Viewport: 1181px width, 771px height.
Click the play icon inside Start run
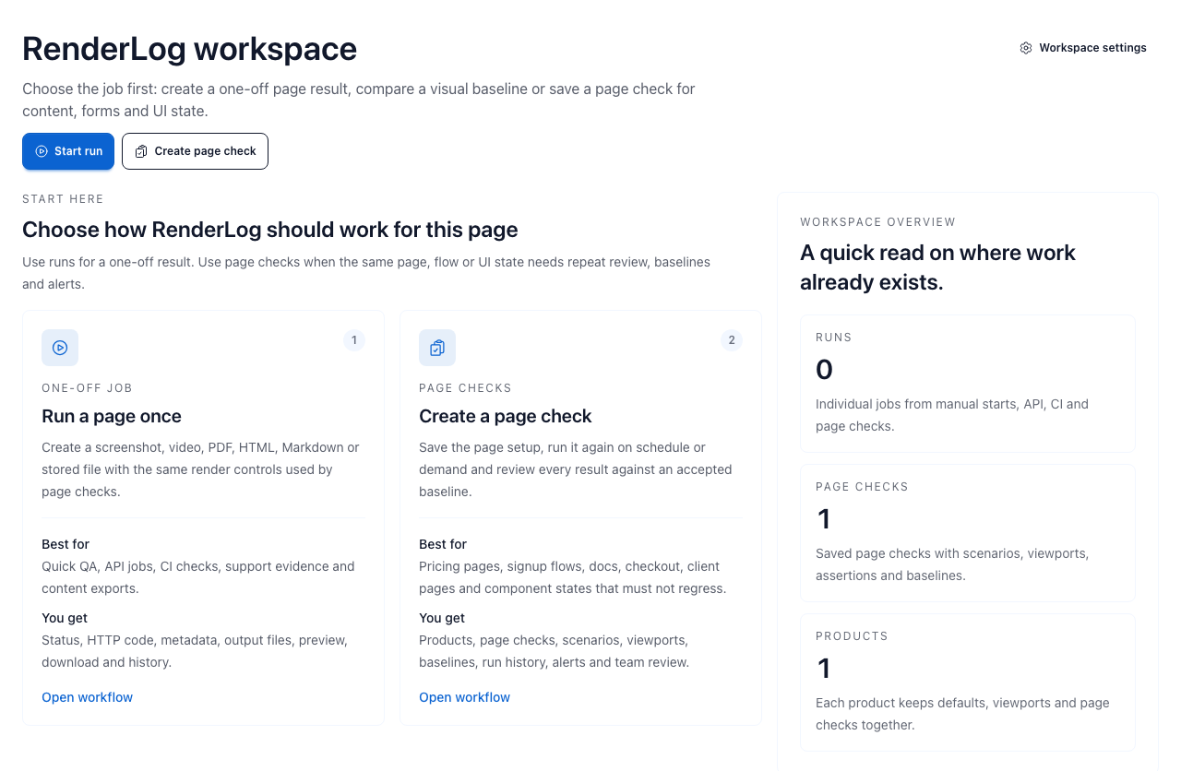[42, 151]
